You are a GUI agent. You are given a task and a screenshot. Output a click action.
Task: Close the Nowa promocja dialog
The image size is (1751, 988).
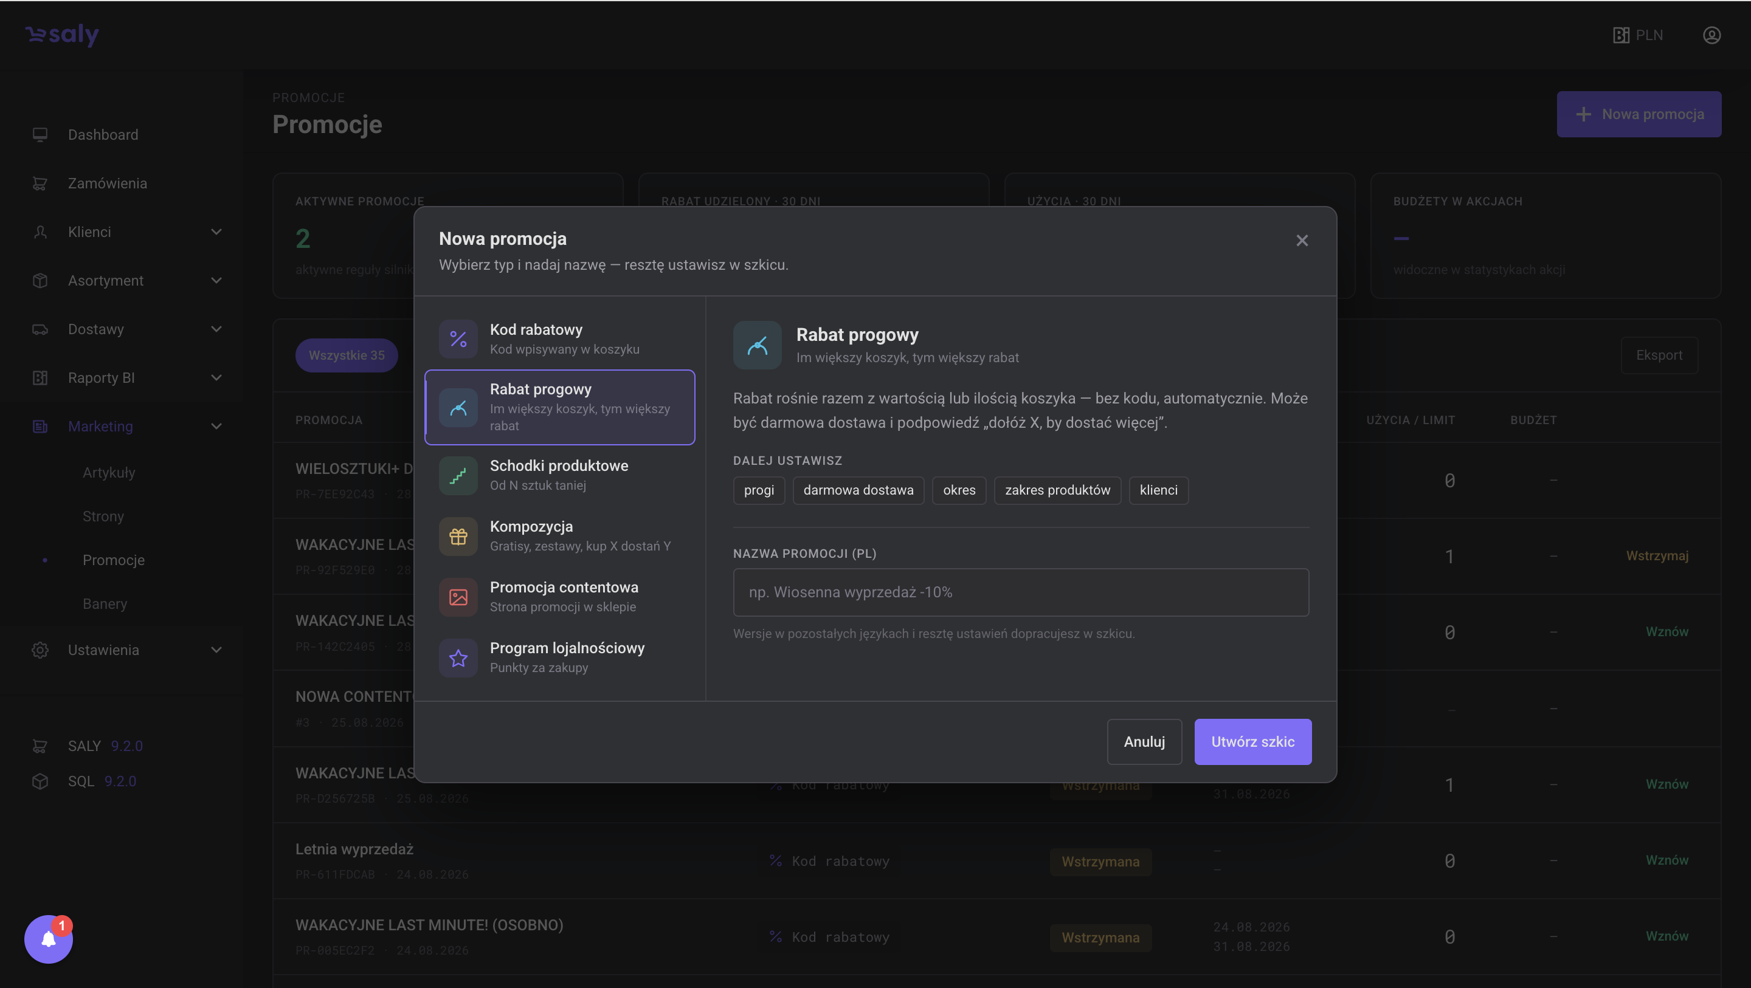coord(1302,241)
